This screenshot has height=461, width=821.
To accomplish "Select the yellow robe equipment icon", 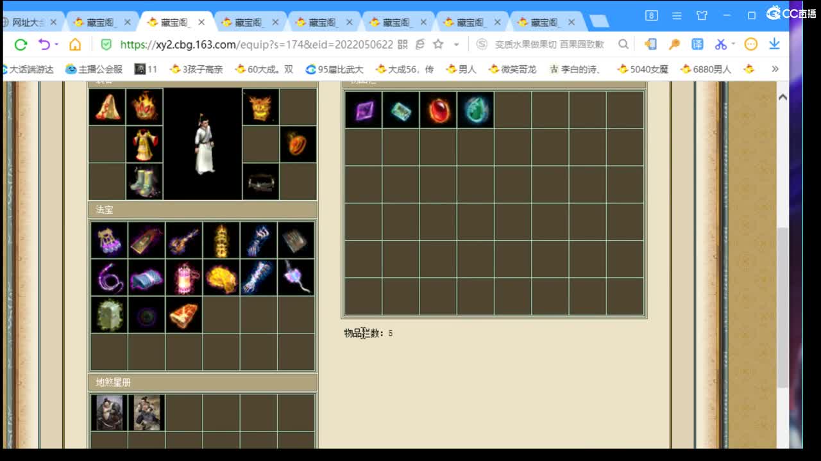I will [x=144, y=144].
